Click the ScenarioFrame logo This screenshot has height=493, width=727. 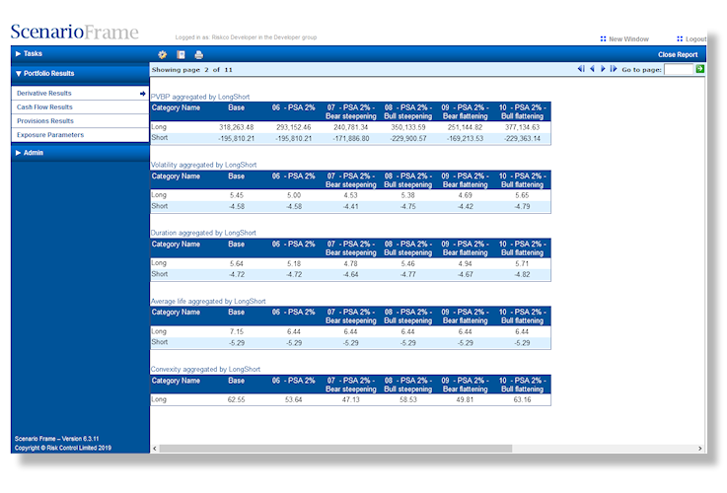[x=75, y=32]
